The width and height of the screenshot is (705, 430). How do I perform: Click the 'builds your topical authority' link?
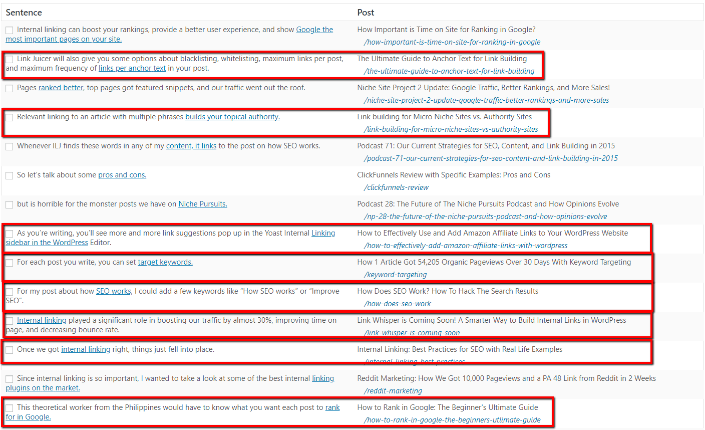pos(232,117)
